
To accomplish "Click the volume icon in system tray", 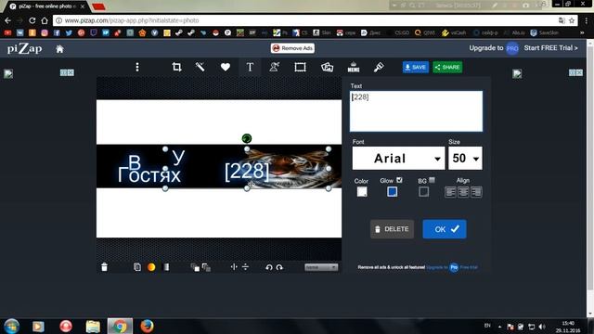I will coord(542,327).
